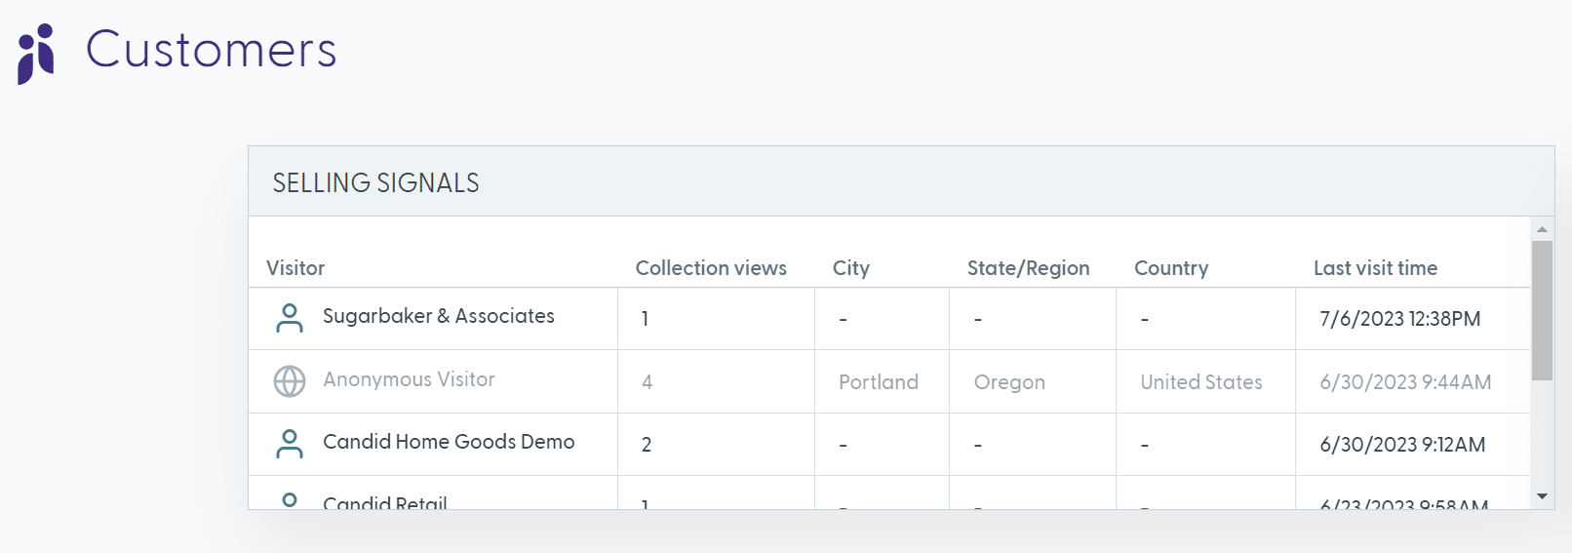Viewport: 1572px width, 553px height.
Task: Click Sugarbaker & Associates person icon
Action: tap(290, 318)
